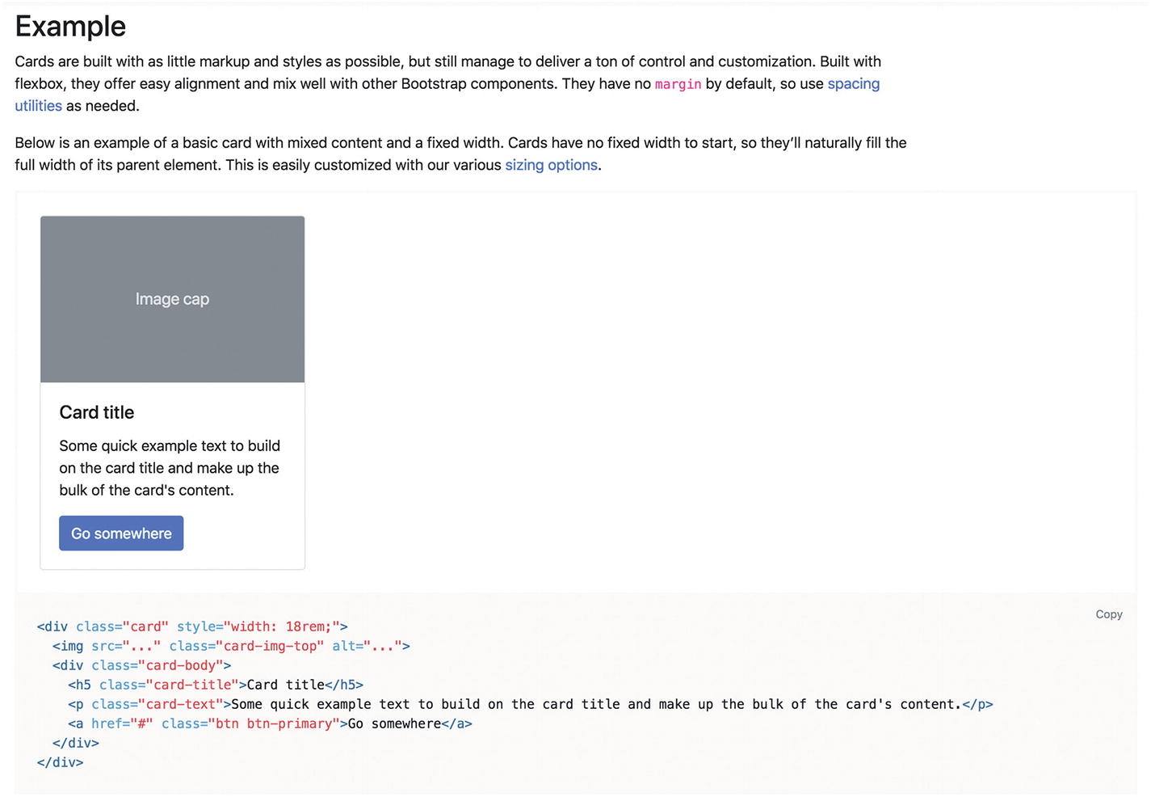The height and width of the screenshot is (797, 1151).
Task: Click the card-img-top code line
Action: pos(231,646)
